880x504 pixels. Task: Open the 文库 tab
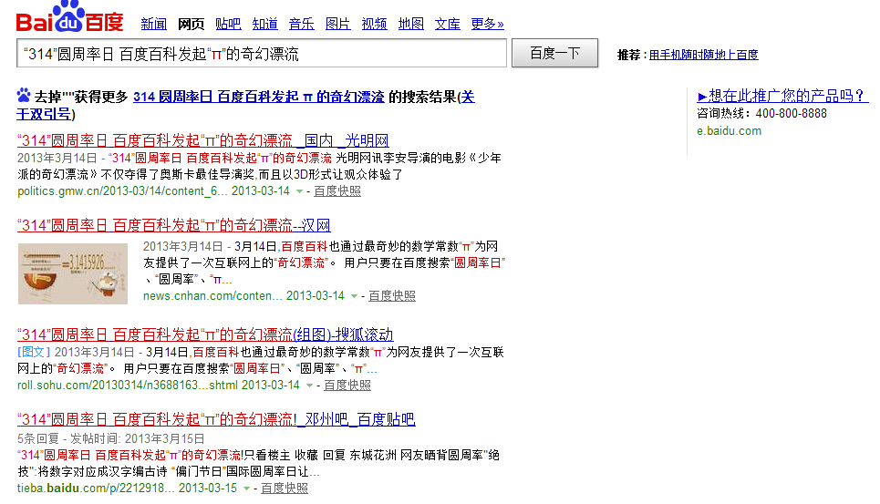448,24
